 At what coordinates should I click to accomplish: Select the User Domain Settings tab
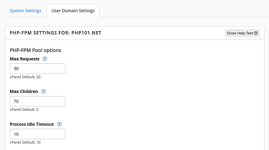click(x=73, y=11)
